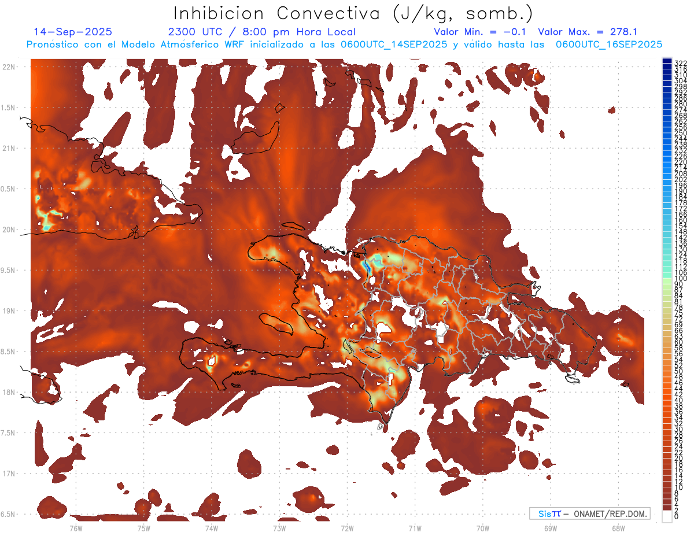Click the dark blue top of color scale

coord(667,61)
